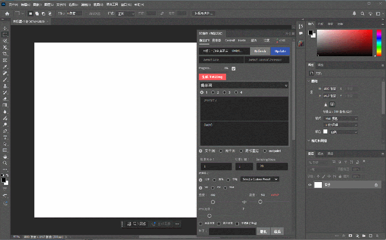Click the 导入图像 import image button

click(137, 224)
